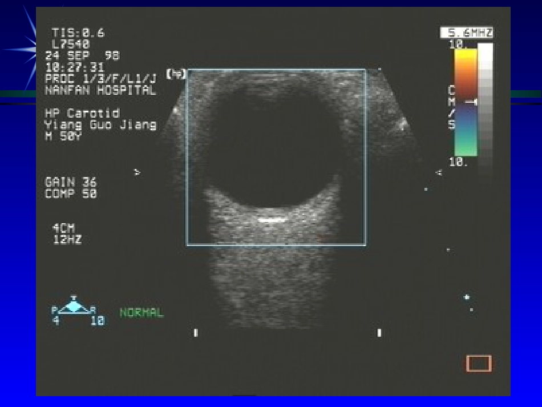Image resolution: width=542 pixels, height=407 pixels.
Task: Click the HP marker beside color box
Action: coord(176,74)
